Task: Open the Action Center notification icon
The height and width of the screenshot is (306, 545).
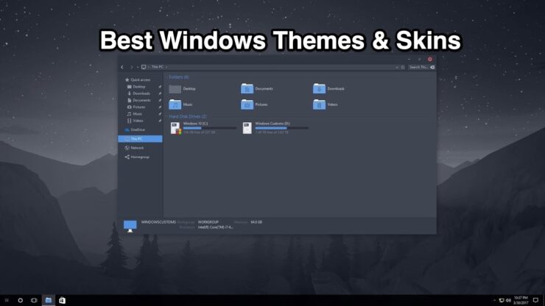Action: pyautogui.click(x=536, y=300)
